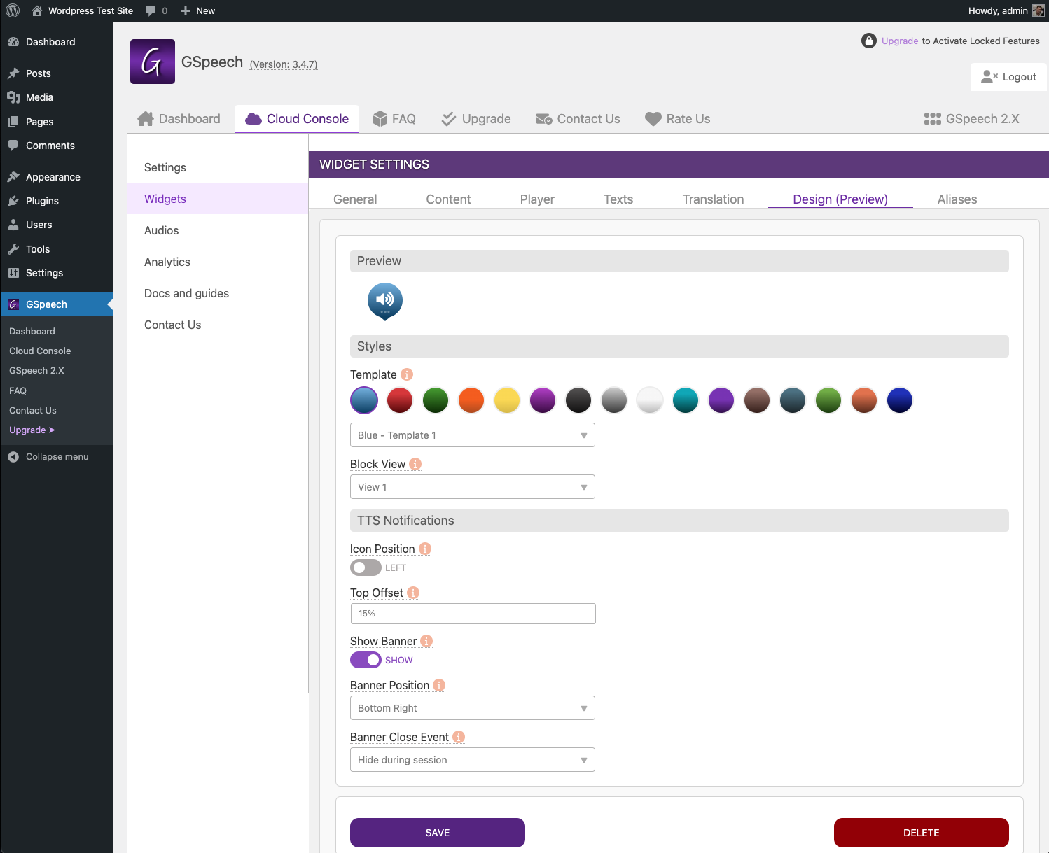Select the orange template swatch
The height and width of the screenshot is (853, 1049).
471,400
